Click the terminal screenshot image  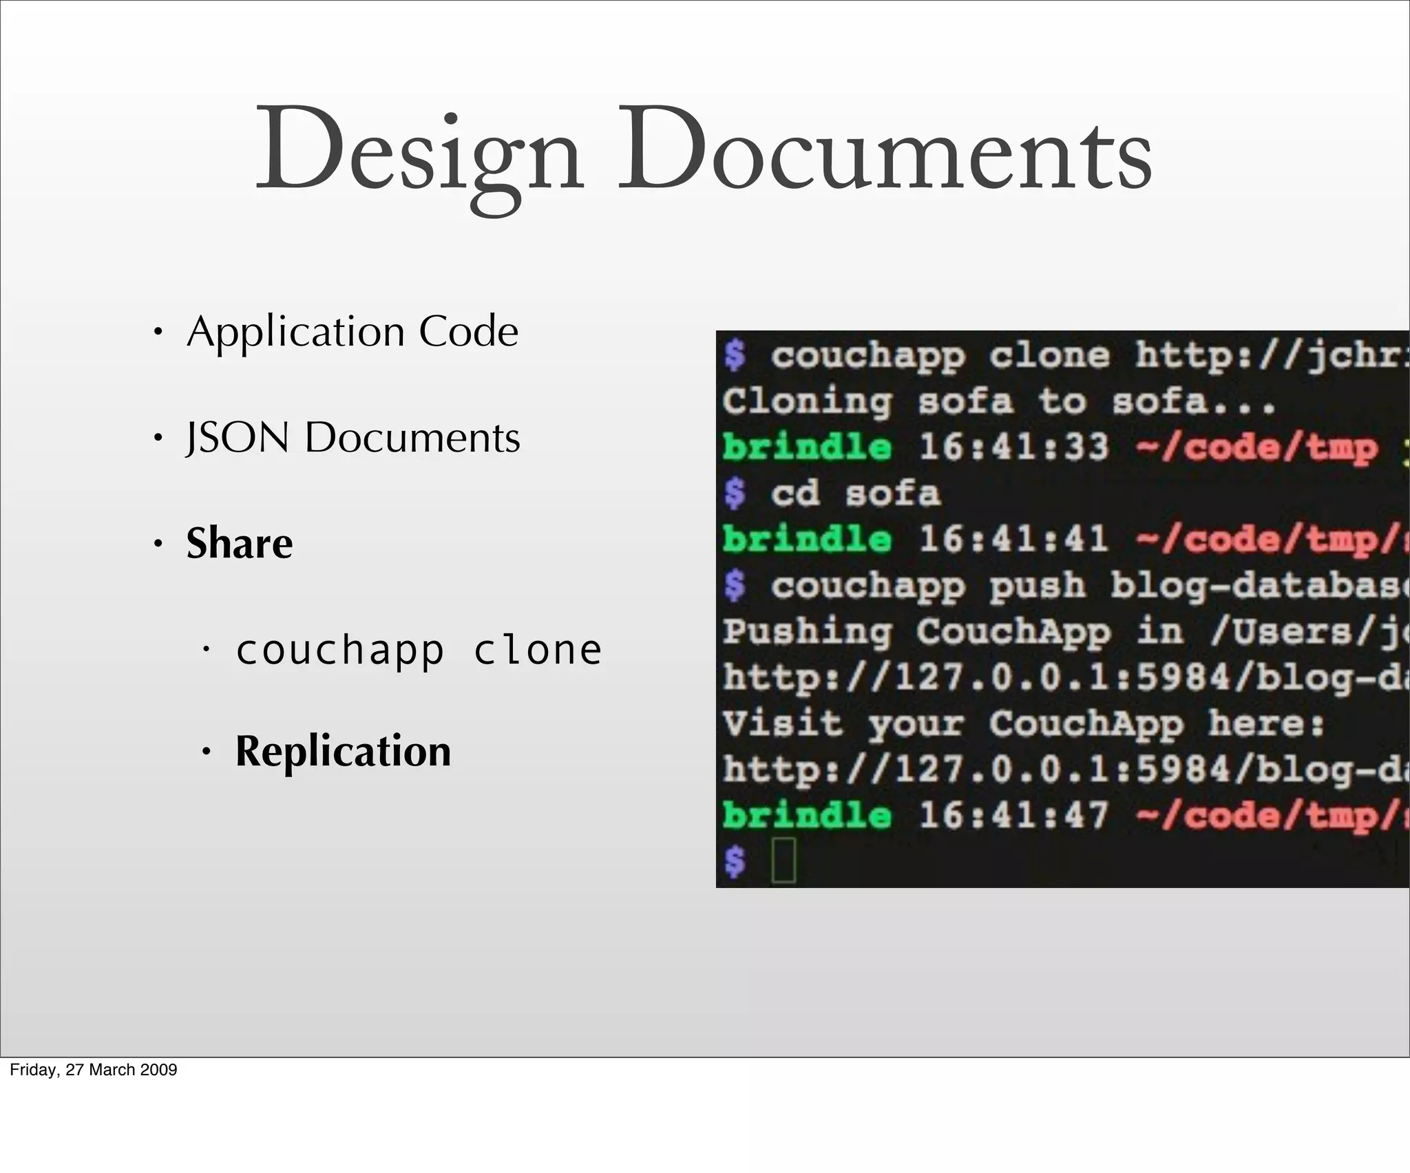(1063, 609)
